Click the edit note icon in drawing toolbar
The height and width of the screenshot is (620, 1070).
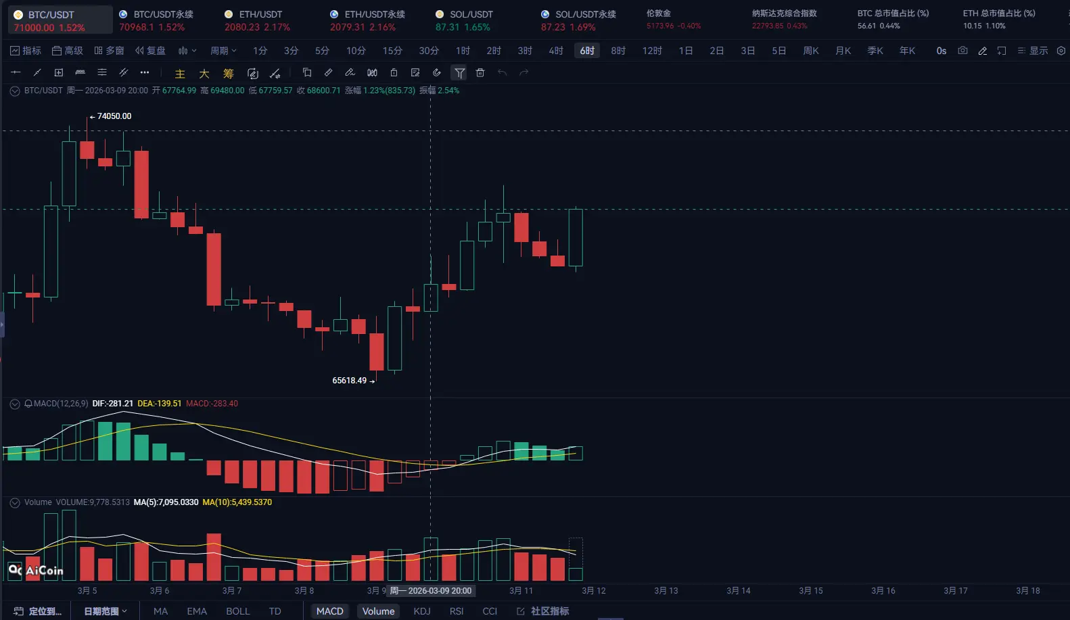pos(415,72)
